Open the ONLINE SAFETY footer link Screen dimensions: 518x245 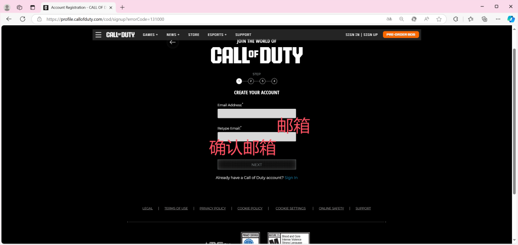click(331, 208)
